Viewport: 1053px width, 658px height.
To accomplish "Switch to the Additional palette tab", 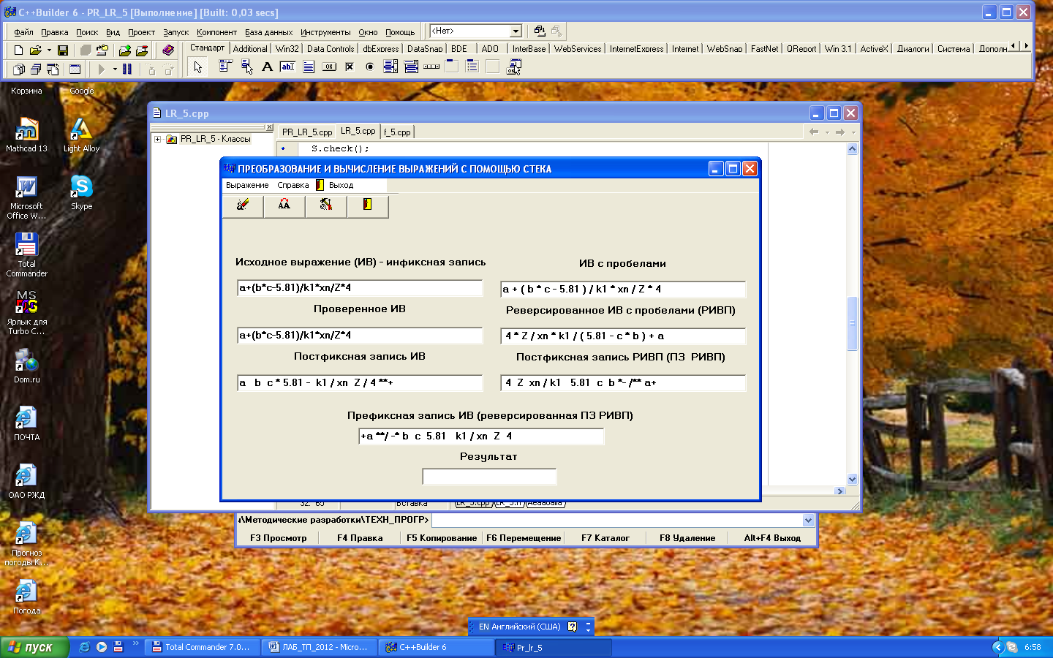I will (x=250, y=49).
